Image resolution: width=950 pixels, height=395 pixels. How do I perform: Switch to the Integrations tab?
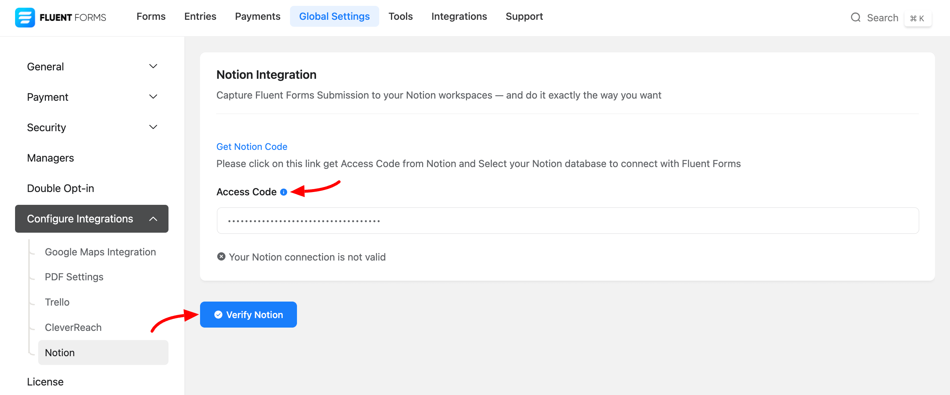pyautogui.click(x=459, y=16)
